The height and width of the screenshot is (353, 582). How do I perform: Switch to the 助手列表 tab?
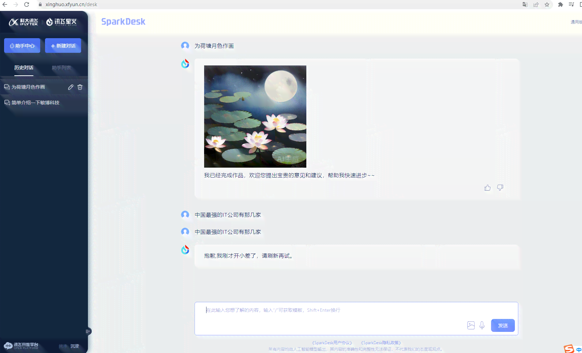click(x=61, y=67)
